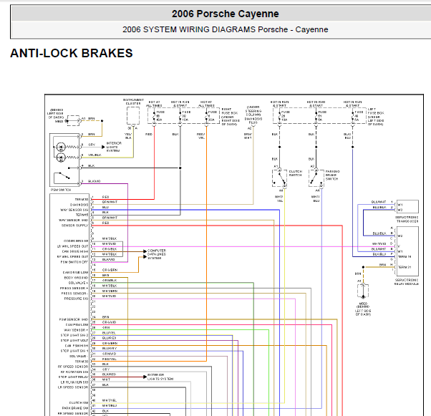Click the 'INTERIOR LIGHTS SYSTEM' label
The height and width of the screenshot is (416, 431).
[x=114, y=147]
